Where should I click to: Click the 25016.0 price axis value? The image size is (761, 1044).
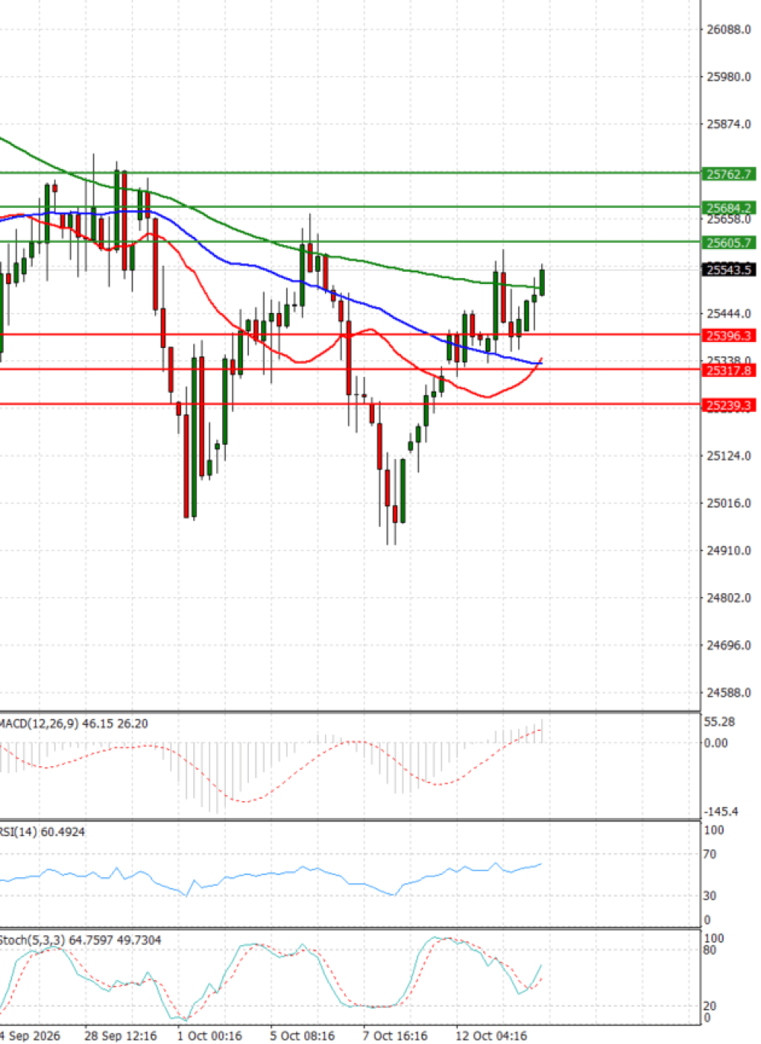point(728,503)
